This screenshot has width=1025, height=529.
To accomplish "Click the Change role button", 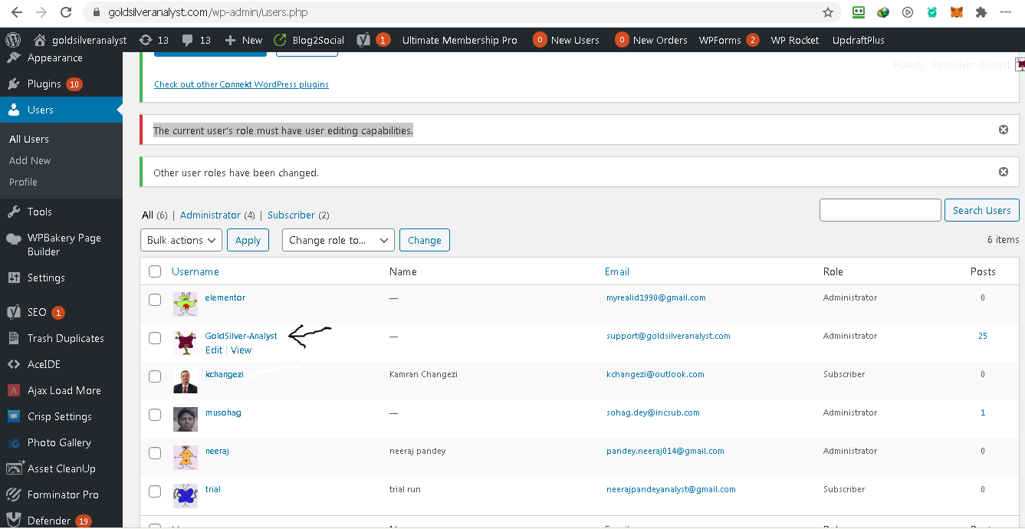I will tap(425, 240).
